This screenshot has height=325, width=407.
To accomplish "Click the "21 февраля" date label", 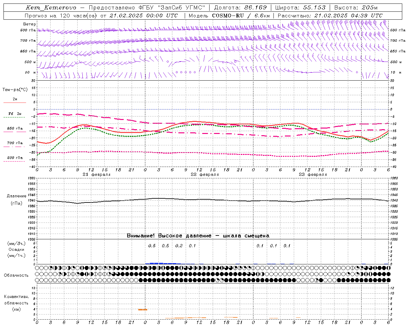I will (x=97, y=175).
